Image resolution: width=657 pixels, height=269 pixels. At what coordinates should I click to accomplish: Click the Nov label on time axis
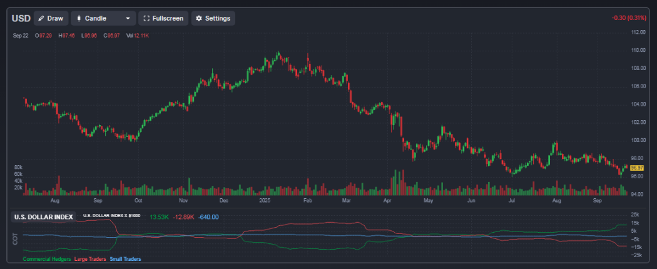[x=183, y=201]
